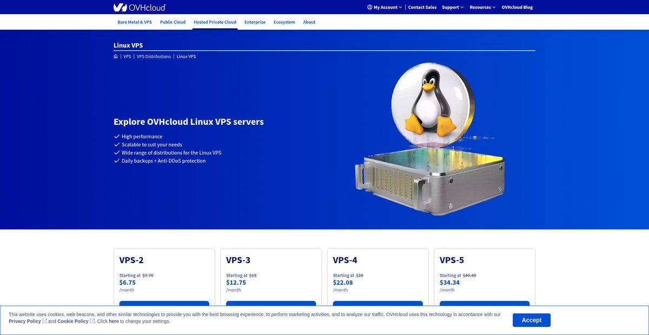Click the VPS-2 plan title
Image resolution: width=649 pixels, height=335 pixels.
point(131,260)
